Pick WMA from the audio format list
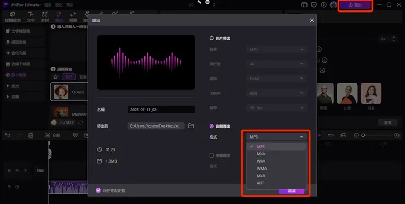405x204 pixels. pyautogui.click(x=276, y=169)
